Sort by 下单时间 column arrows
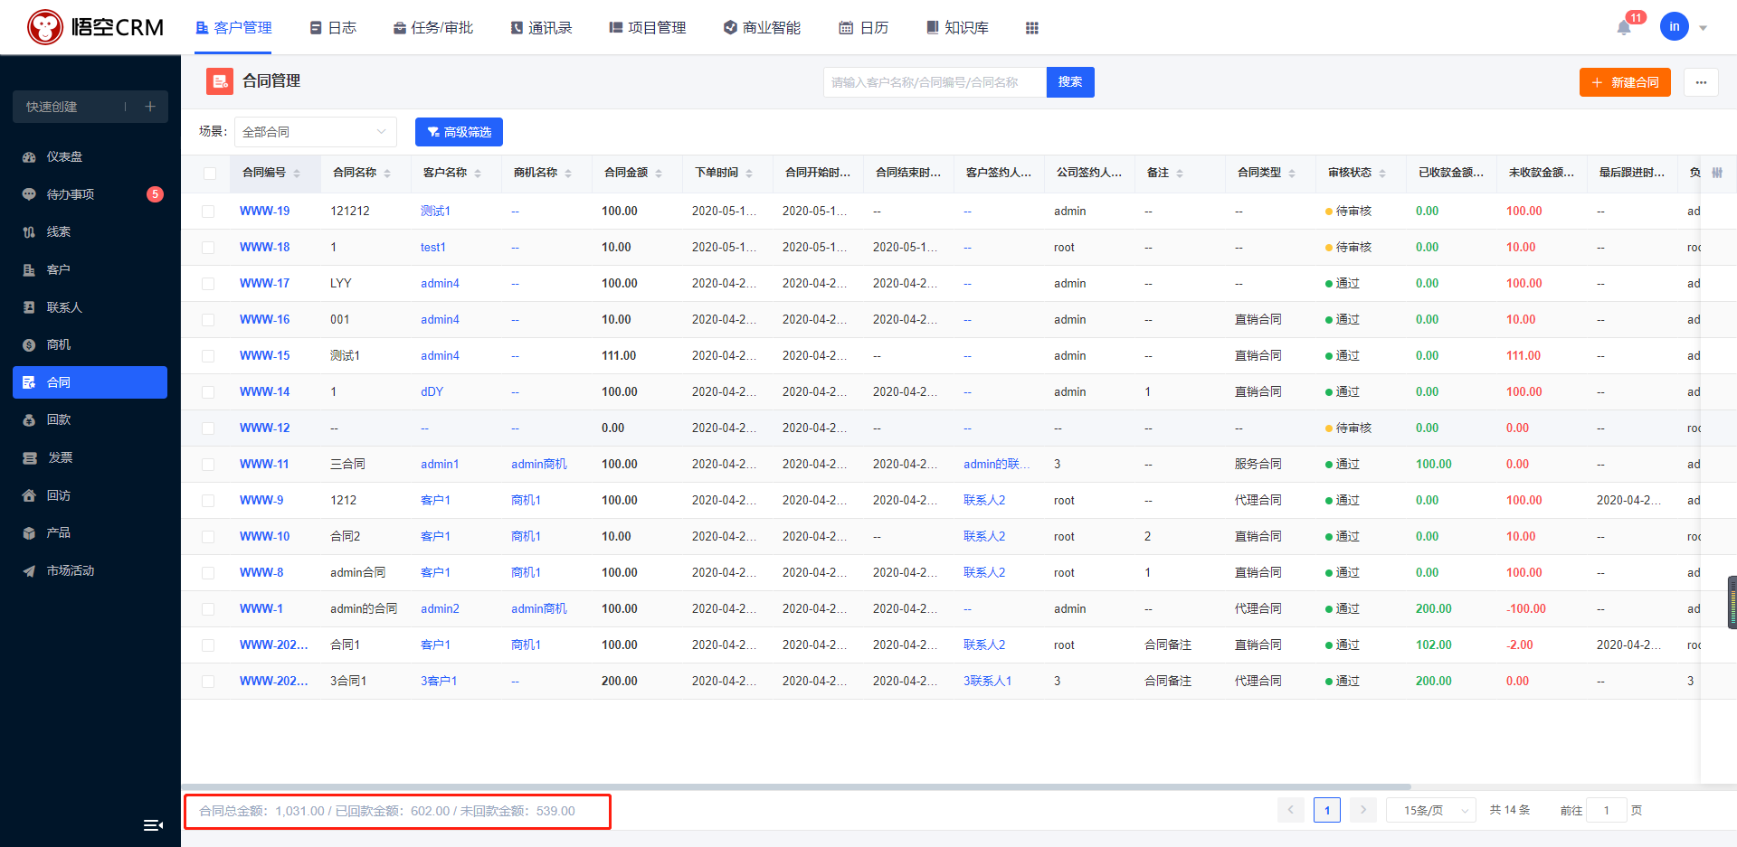1737x847 pixels. tap(749, 173)
